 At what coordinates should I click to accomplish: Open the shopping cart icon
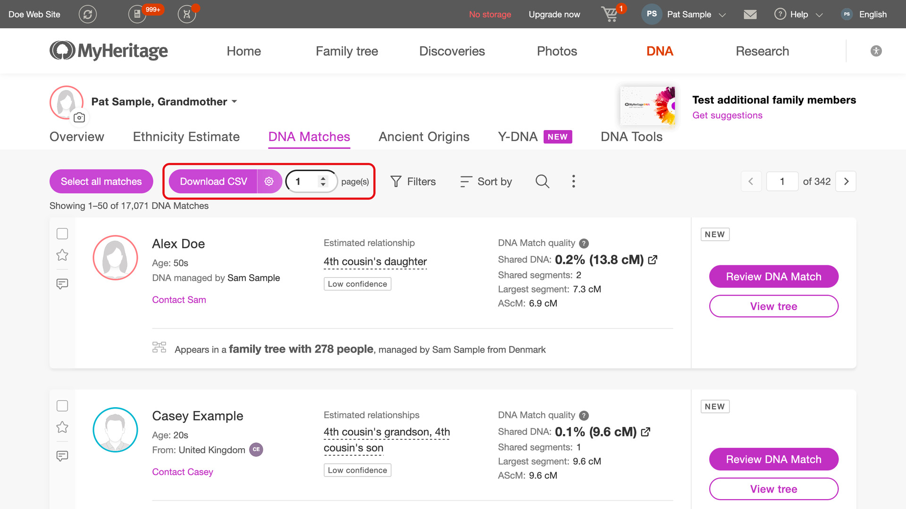tap(610, 14)
